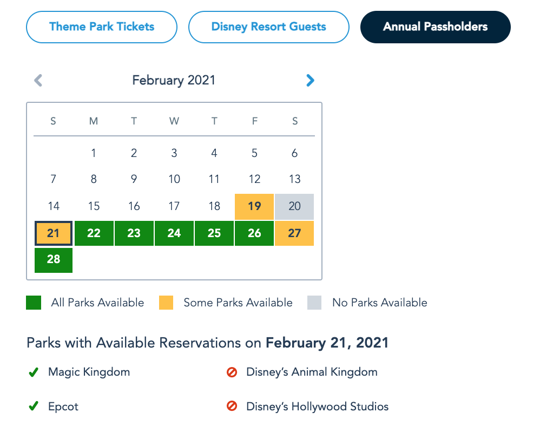Switch to Disney Resort Guests tab
Image resolution: width=540 pixels, height=432 pixels.
268,27
